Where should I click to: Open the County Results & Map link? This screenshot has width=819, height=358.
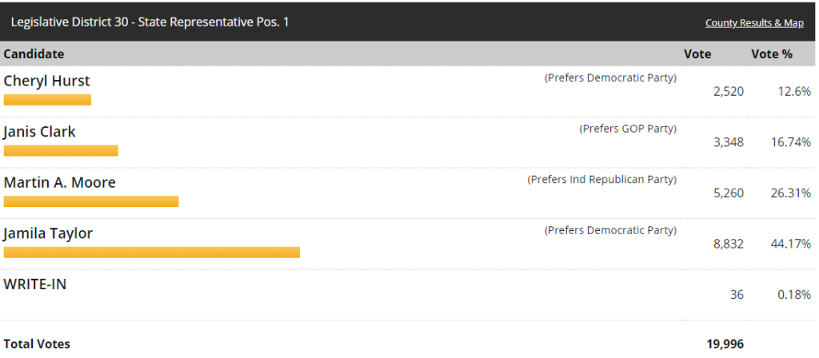pos(753,23)
